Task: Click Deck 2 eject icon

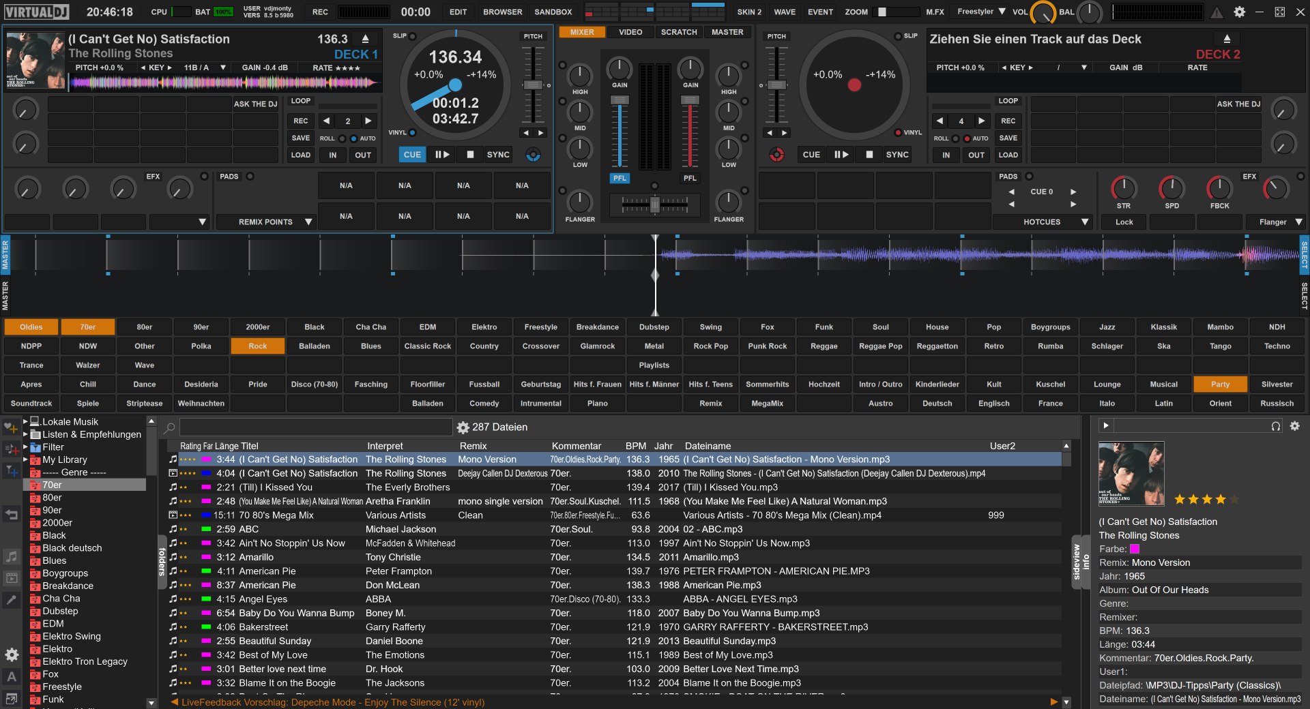Action: click(x=1227, y=39)
